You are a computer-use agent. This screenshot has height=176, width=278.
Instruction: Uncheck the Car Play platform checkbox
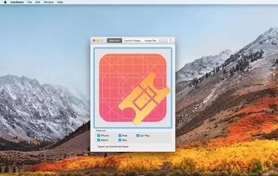[138, 135]
